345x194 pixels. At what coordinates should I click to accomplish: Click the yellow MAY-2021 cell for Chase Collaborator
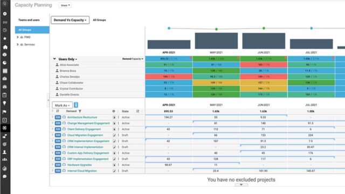216,82
